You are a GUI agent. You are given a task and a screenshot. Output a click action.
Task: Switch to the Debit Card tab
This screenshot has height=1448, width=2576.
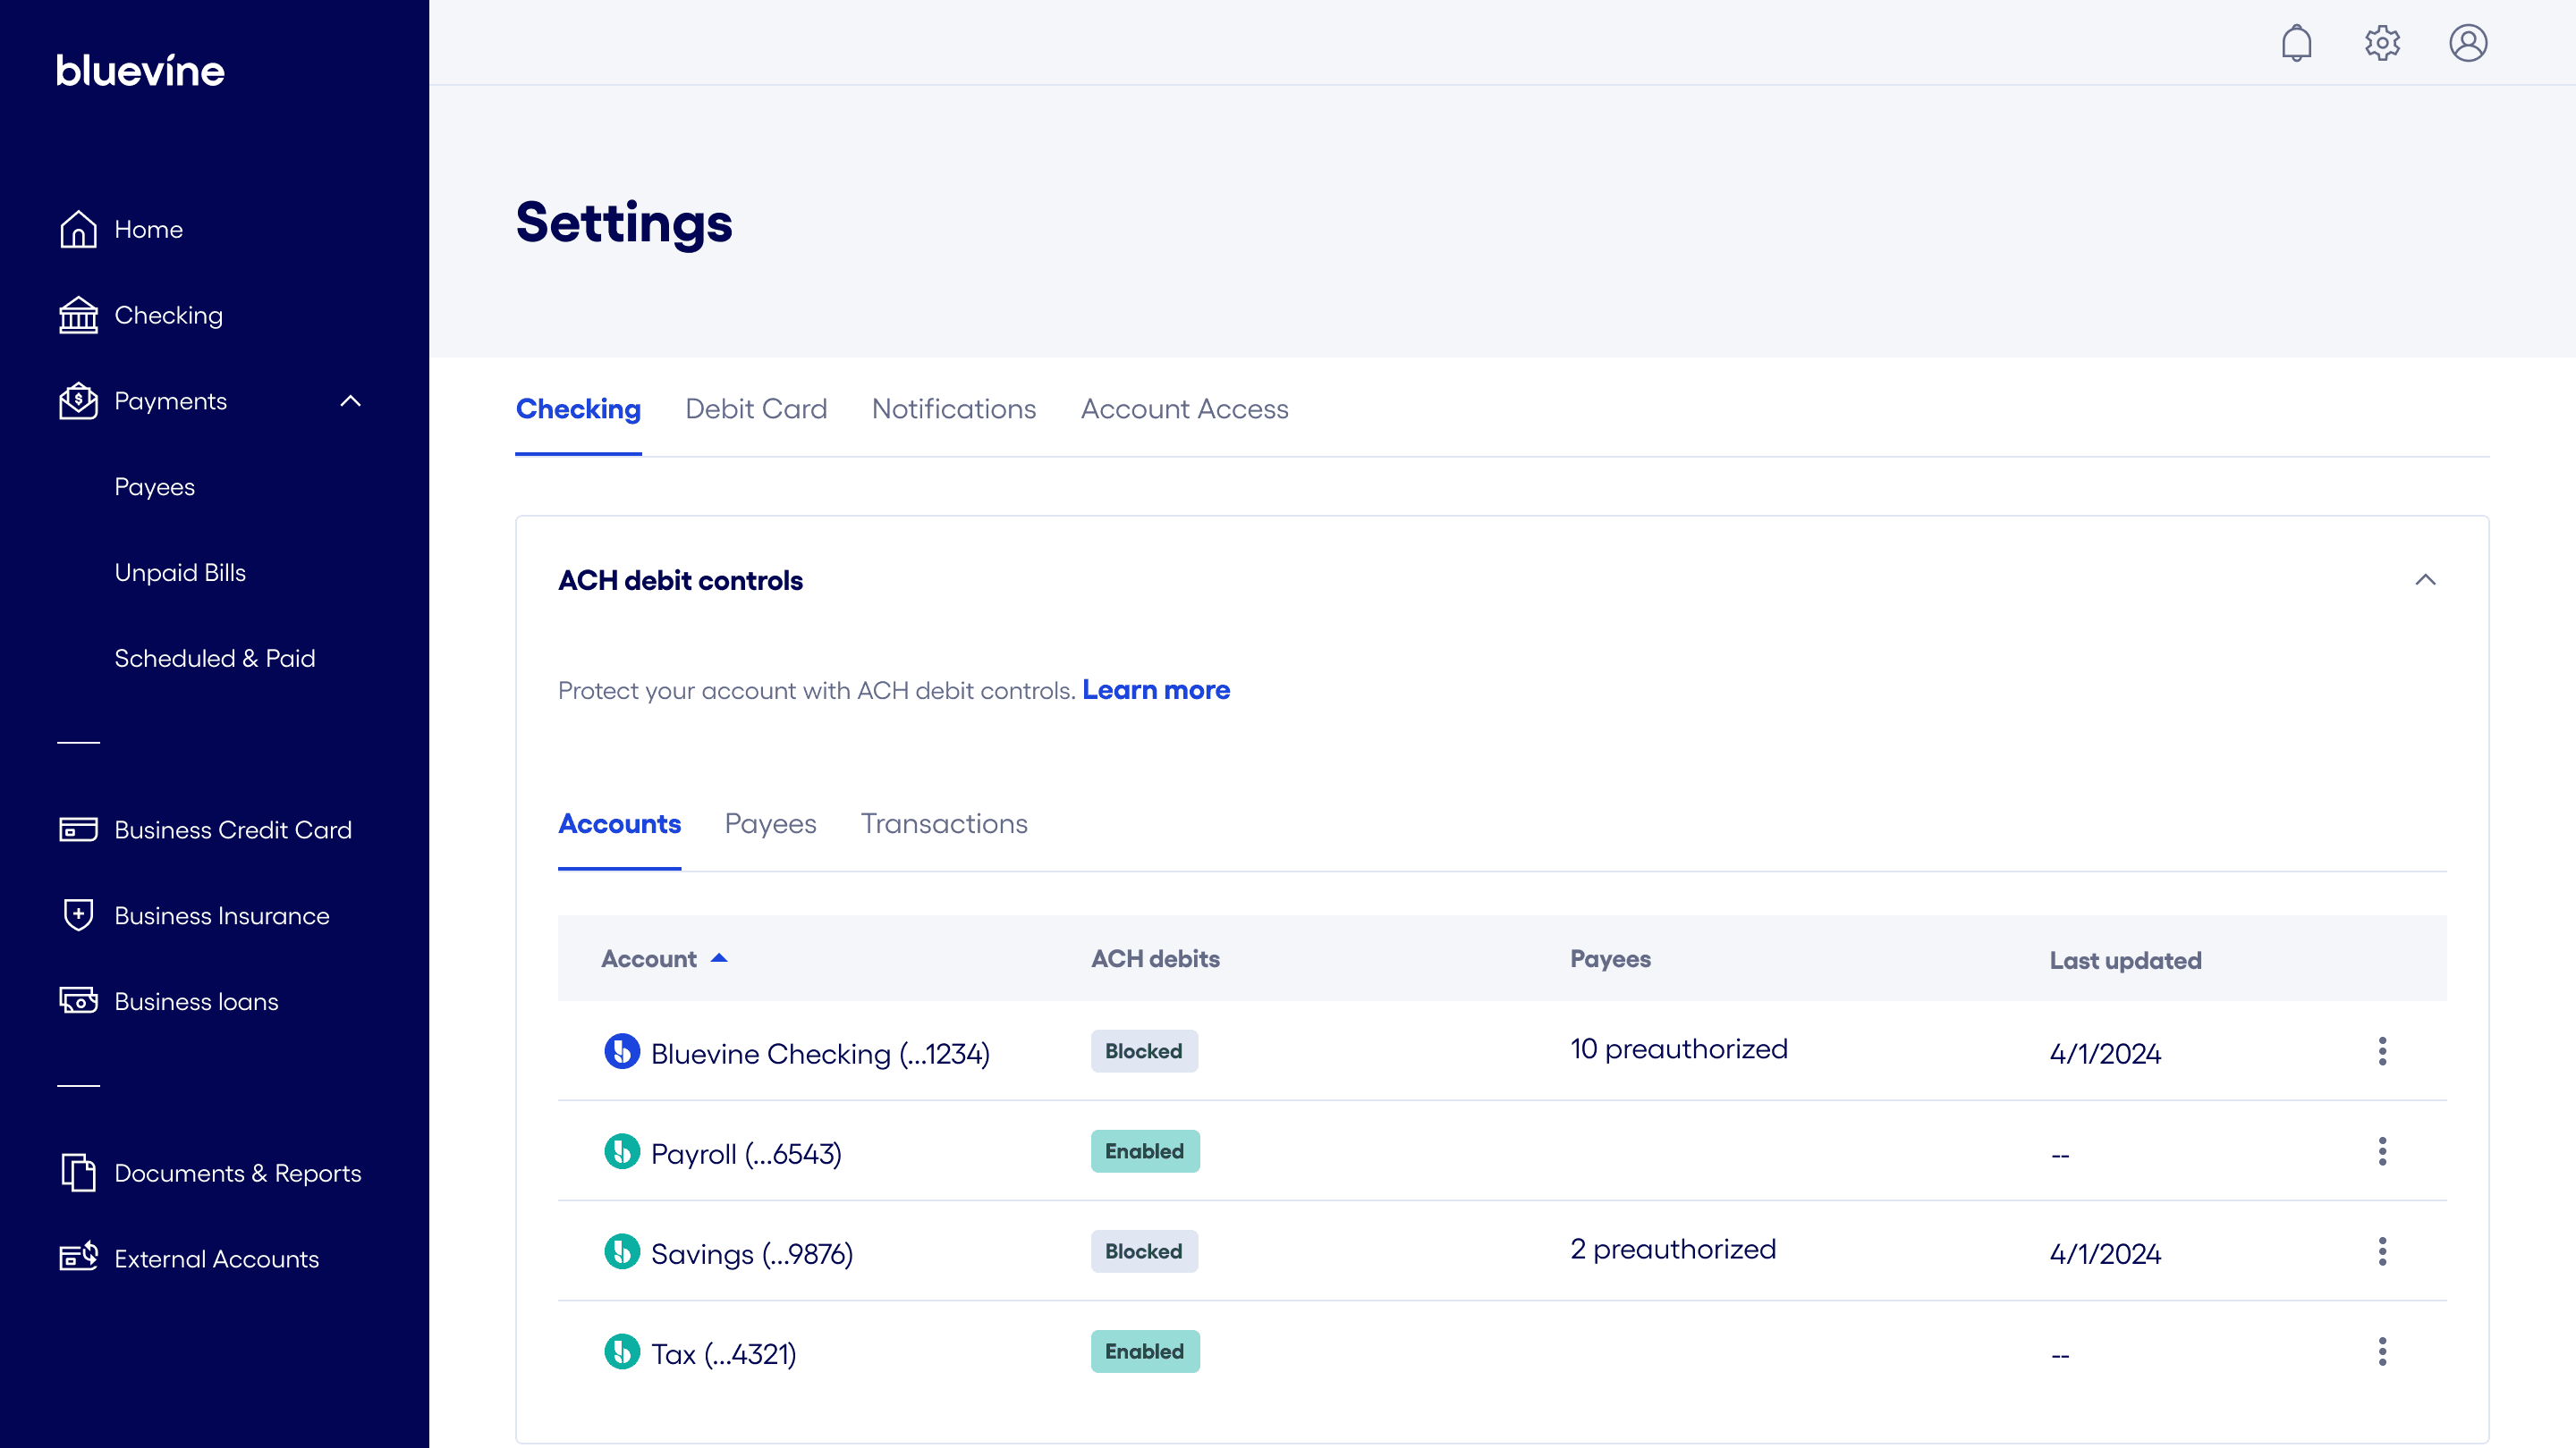click(755, 408)
